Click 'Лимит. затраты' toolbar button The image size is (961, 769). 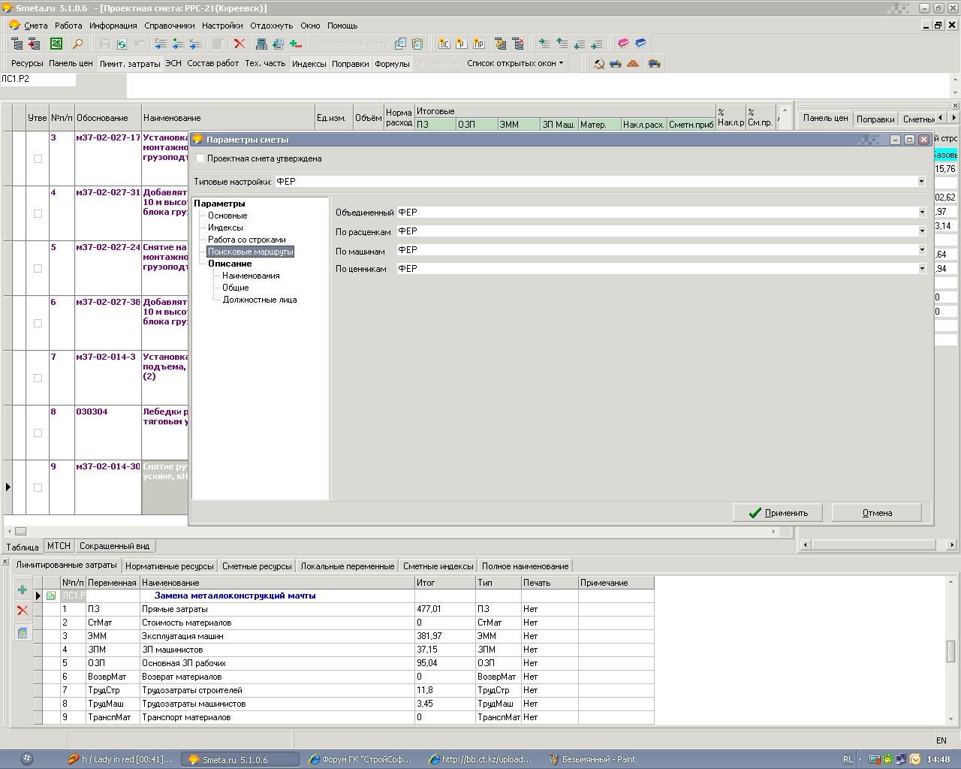[x=130, y=64]
